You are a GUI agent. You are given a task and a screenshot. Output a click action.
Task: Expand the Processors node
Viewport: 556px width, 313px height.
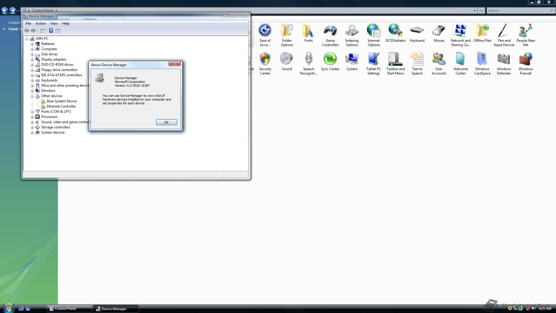(x=32, y=117)
